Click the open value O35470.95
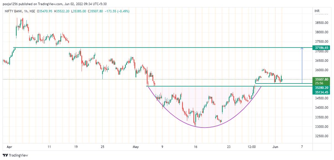 coord(45,11)
